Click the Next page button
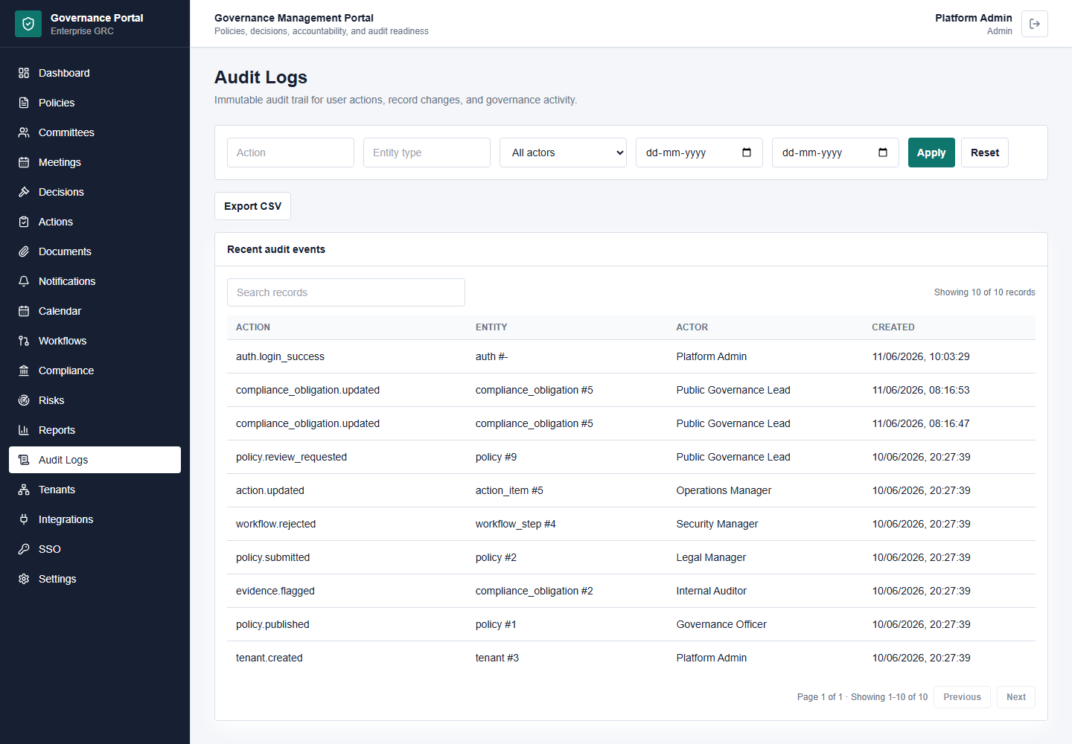The image size is (1072, 744). 1016,697
